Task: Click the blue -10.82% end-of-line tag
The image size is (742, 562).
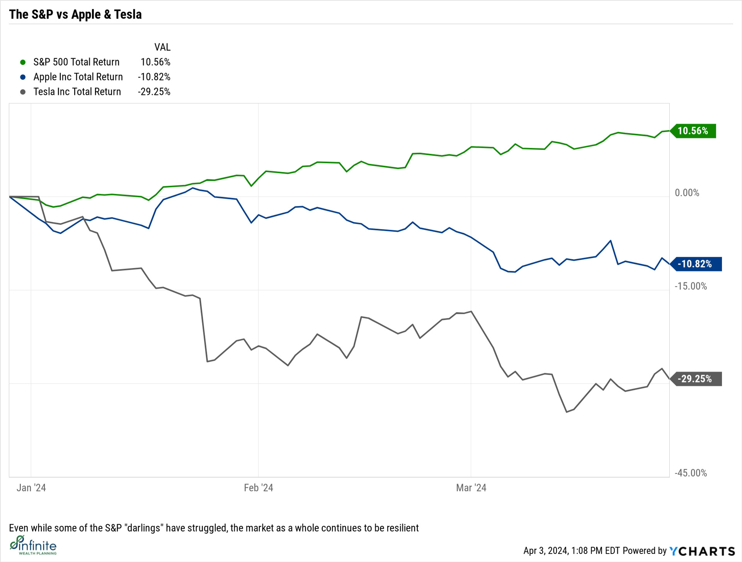Action: click(x=696, y=264)
